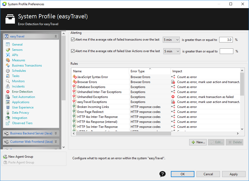The image size is (249, 181).
Task: Click the Data Privacy lock icon
Action: click(x=8, y=113)
